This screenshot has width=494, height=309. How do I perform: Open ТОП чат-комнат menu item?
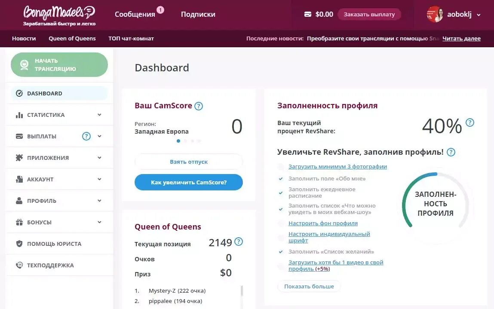pos(131,38)
